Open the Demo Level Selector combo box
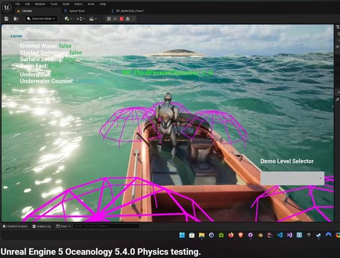 point(292,178)
